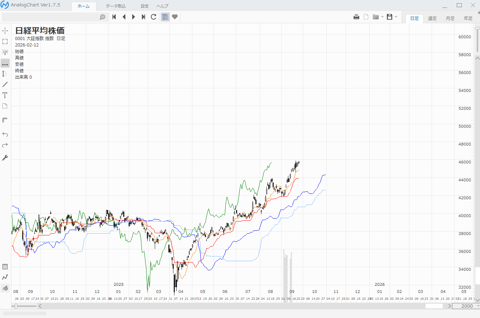The image size is (480, 318).
Task: Open the data table grid icon
Action: pos(5,266)
